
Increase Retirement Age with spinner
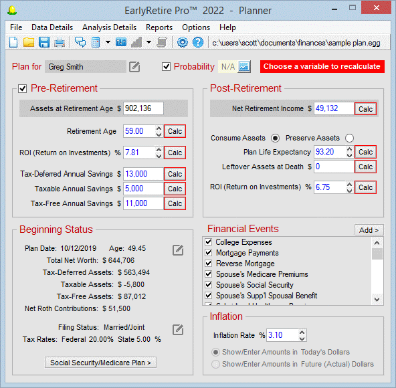[159, 128]
